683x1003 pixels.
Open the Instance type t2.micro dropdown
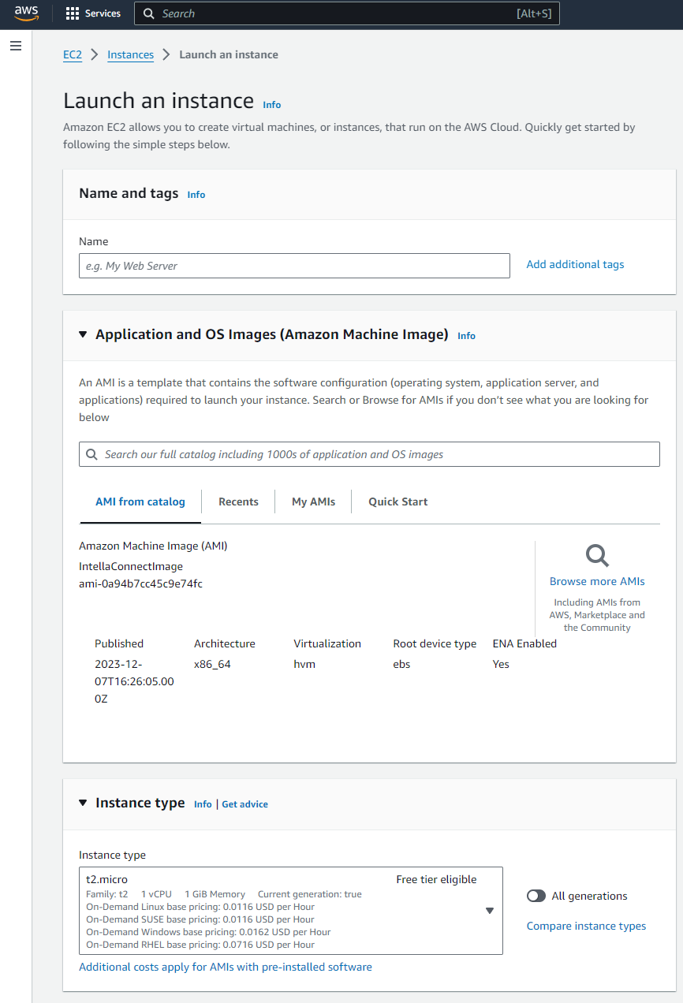tap(291, 911)
